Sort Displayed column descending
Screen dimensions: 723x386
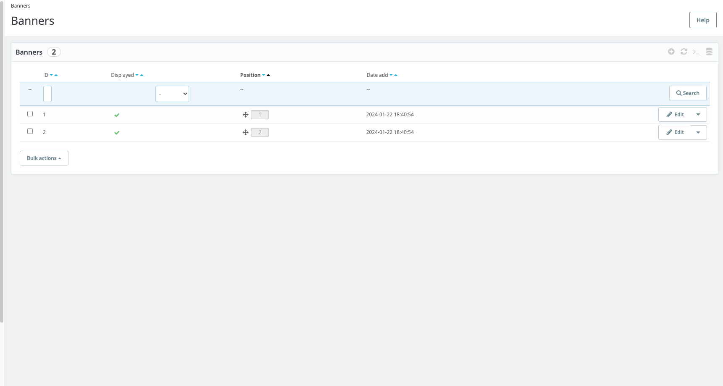[x=137, y=75]
